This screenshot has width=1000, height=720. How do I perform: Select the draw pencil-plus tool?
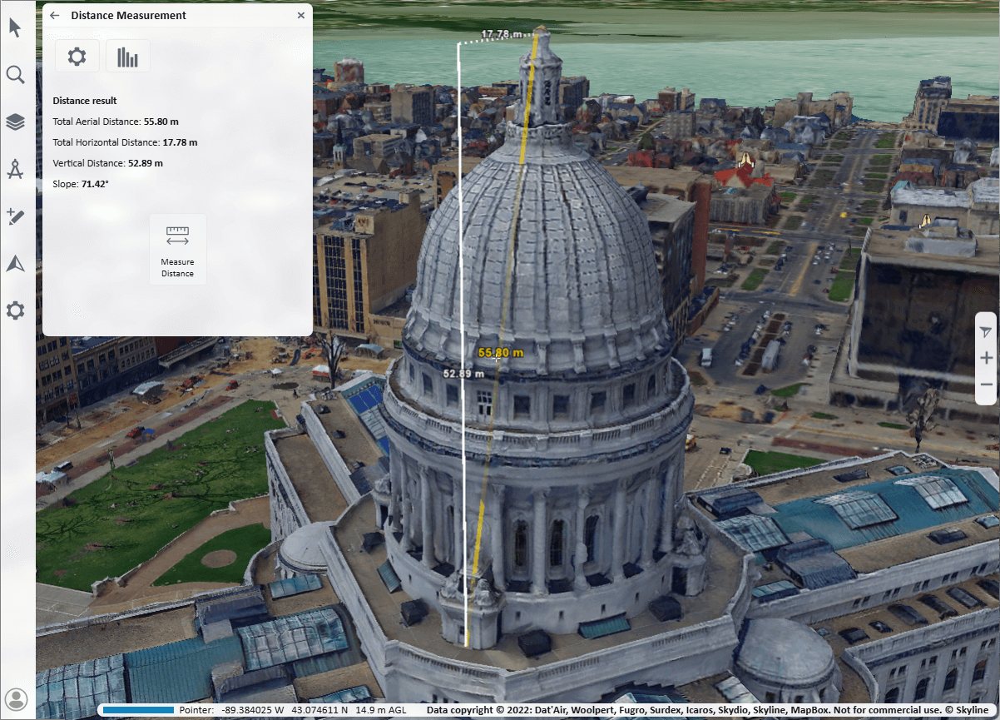[15, 217]
